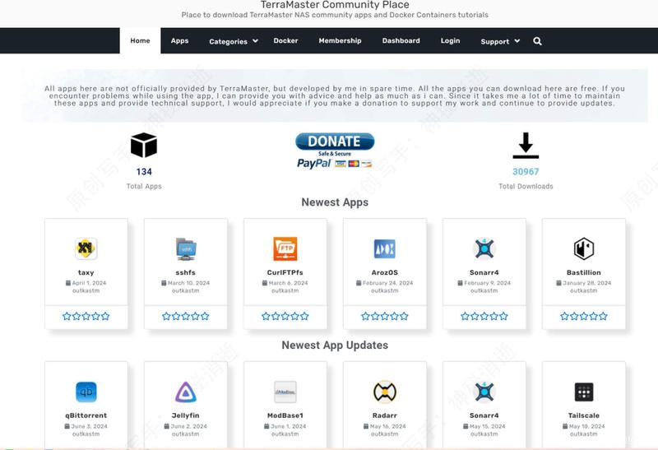This screenshot has width=658, height=450.
Task: Open the Bastillion app icon
Action: tap(584, 248)
